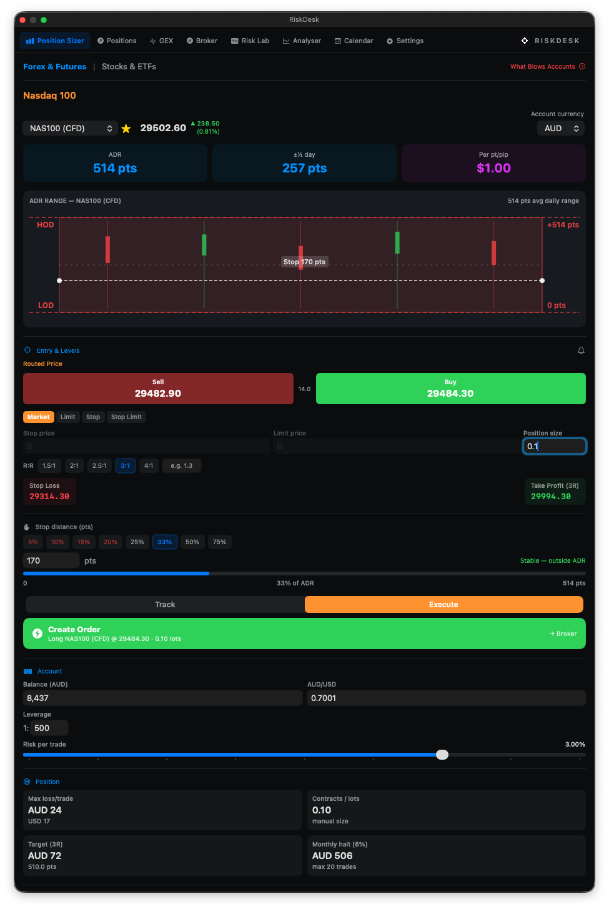Click the Balance (AUD) input field
The height and width of the screenshot is (909, 609).
coord(162,698)
